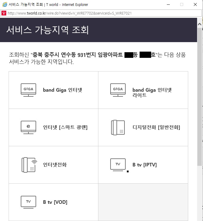Choose the B tv [IPTV] label
Image resolution: width=203 pixels, height=221 pixels.
[x=145, y=165]
